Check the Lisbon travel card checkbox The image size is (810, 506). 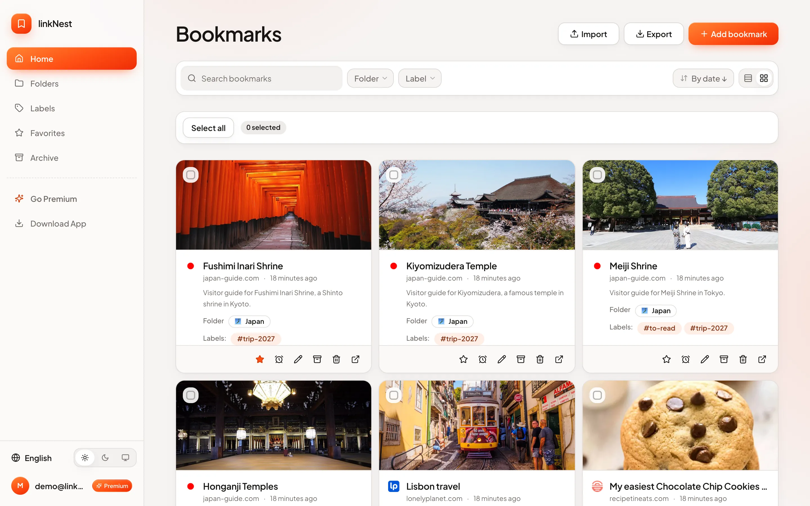click(x=394, y=395)
